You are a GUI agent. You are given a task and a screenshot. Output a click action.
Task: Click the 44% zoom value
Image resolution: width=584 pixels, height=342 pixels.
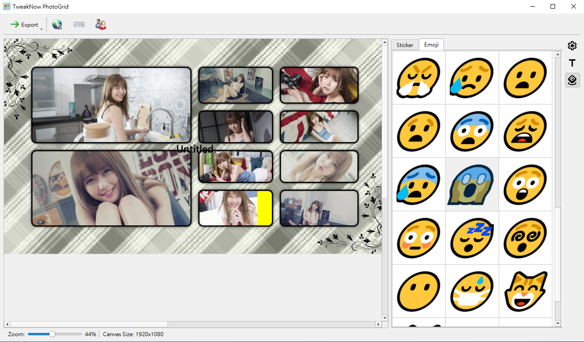[90, 334]
